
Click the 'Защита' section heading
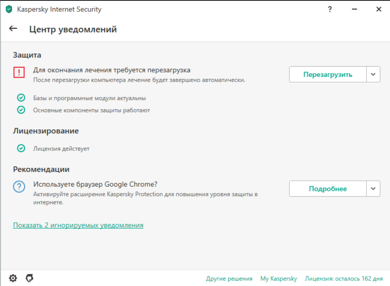27,55
